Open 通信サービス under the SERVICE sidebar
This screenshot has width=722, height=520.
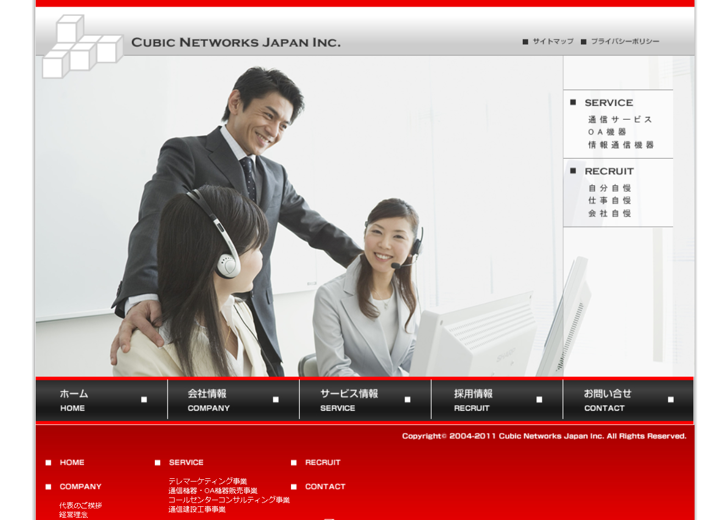620,119
